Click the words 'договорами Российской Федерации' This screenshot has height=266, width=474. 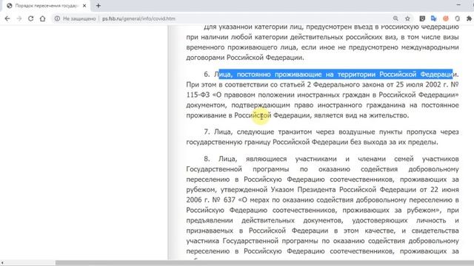click(x=244, y=58)
